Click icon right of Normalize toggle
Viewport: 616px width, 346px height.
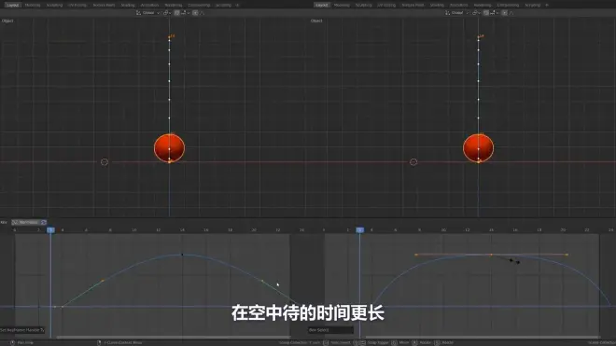coord(44,222)
